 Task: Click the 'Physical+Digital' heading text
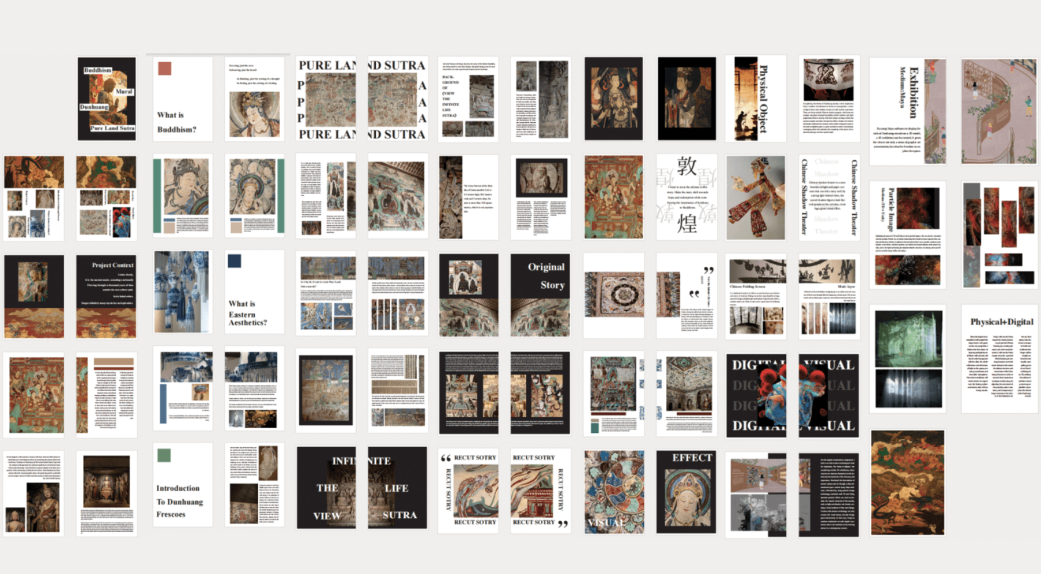click(1002, 322)
